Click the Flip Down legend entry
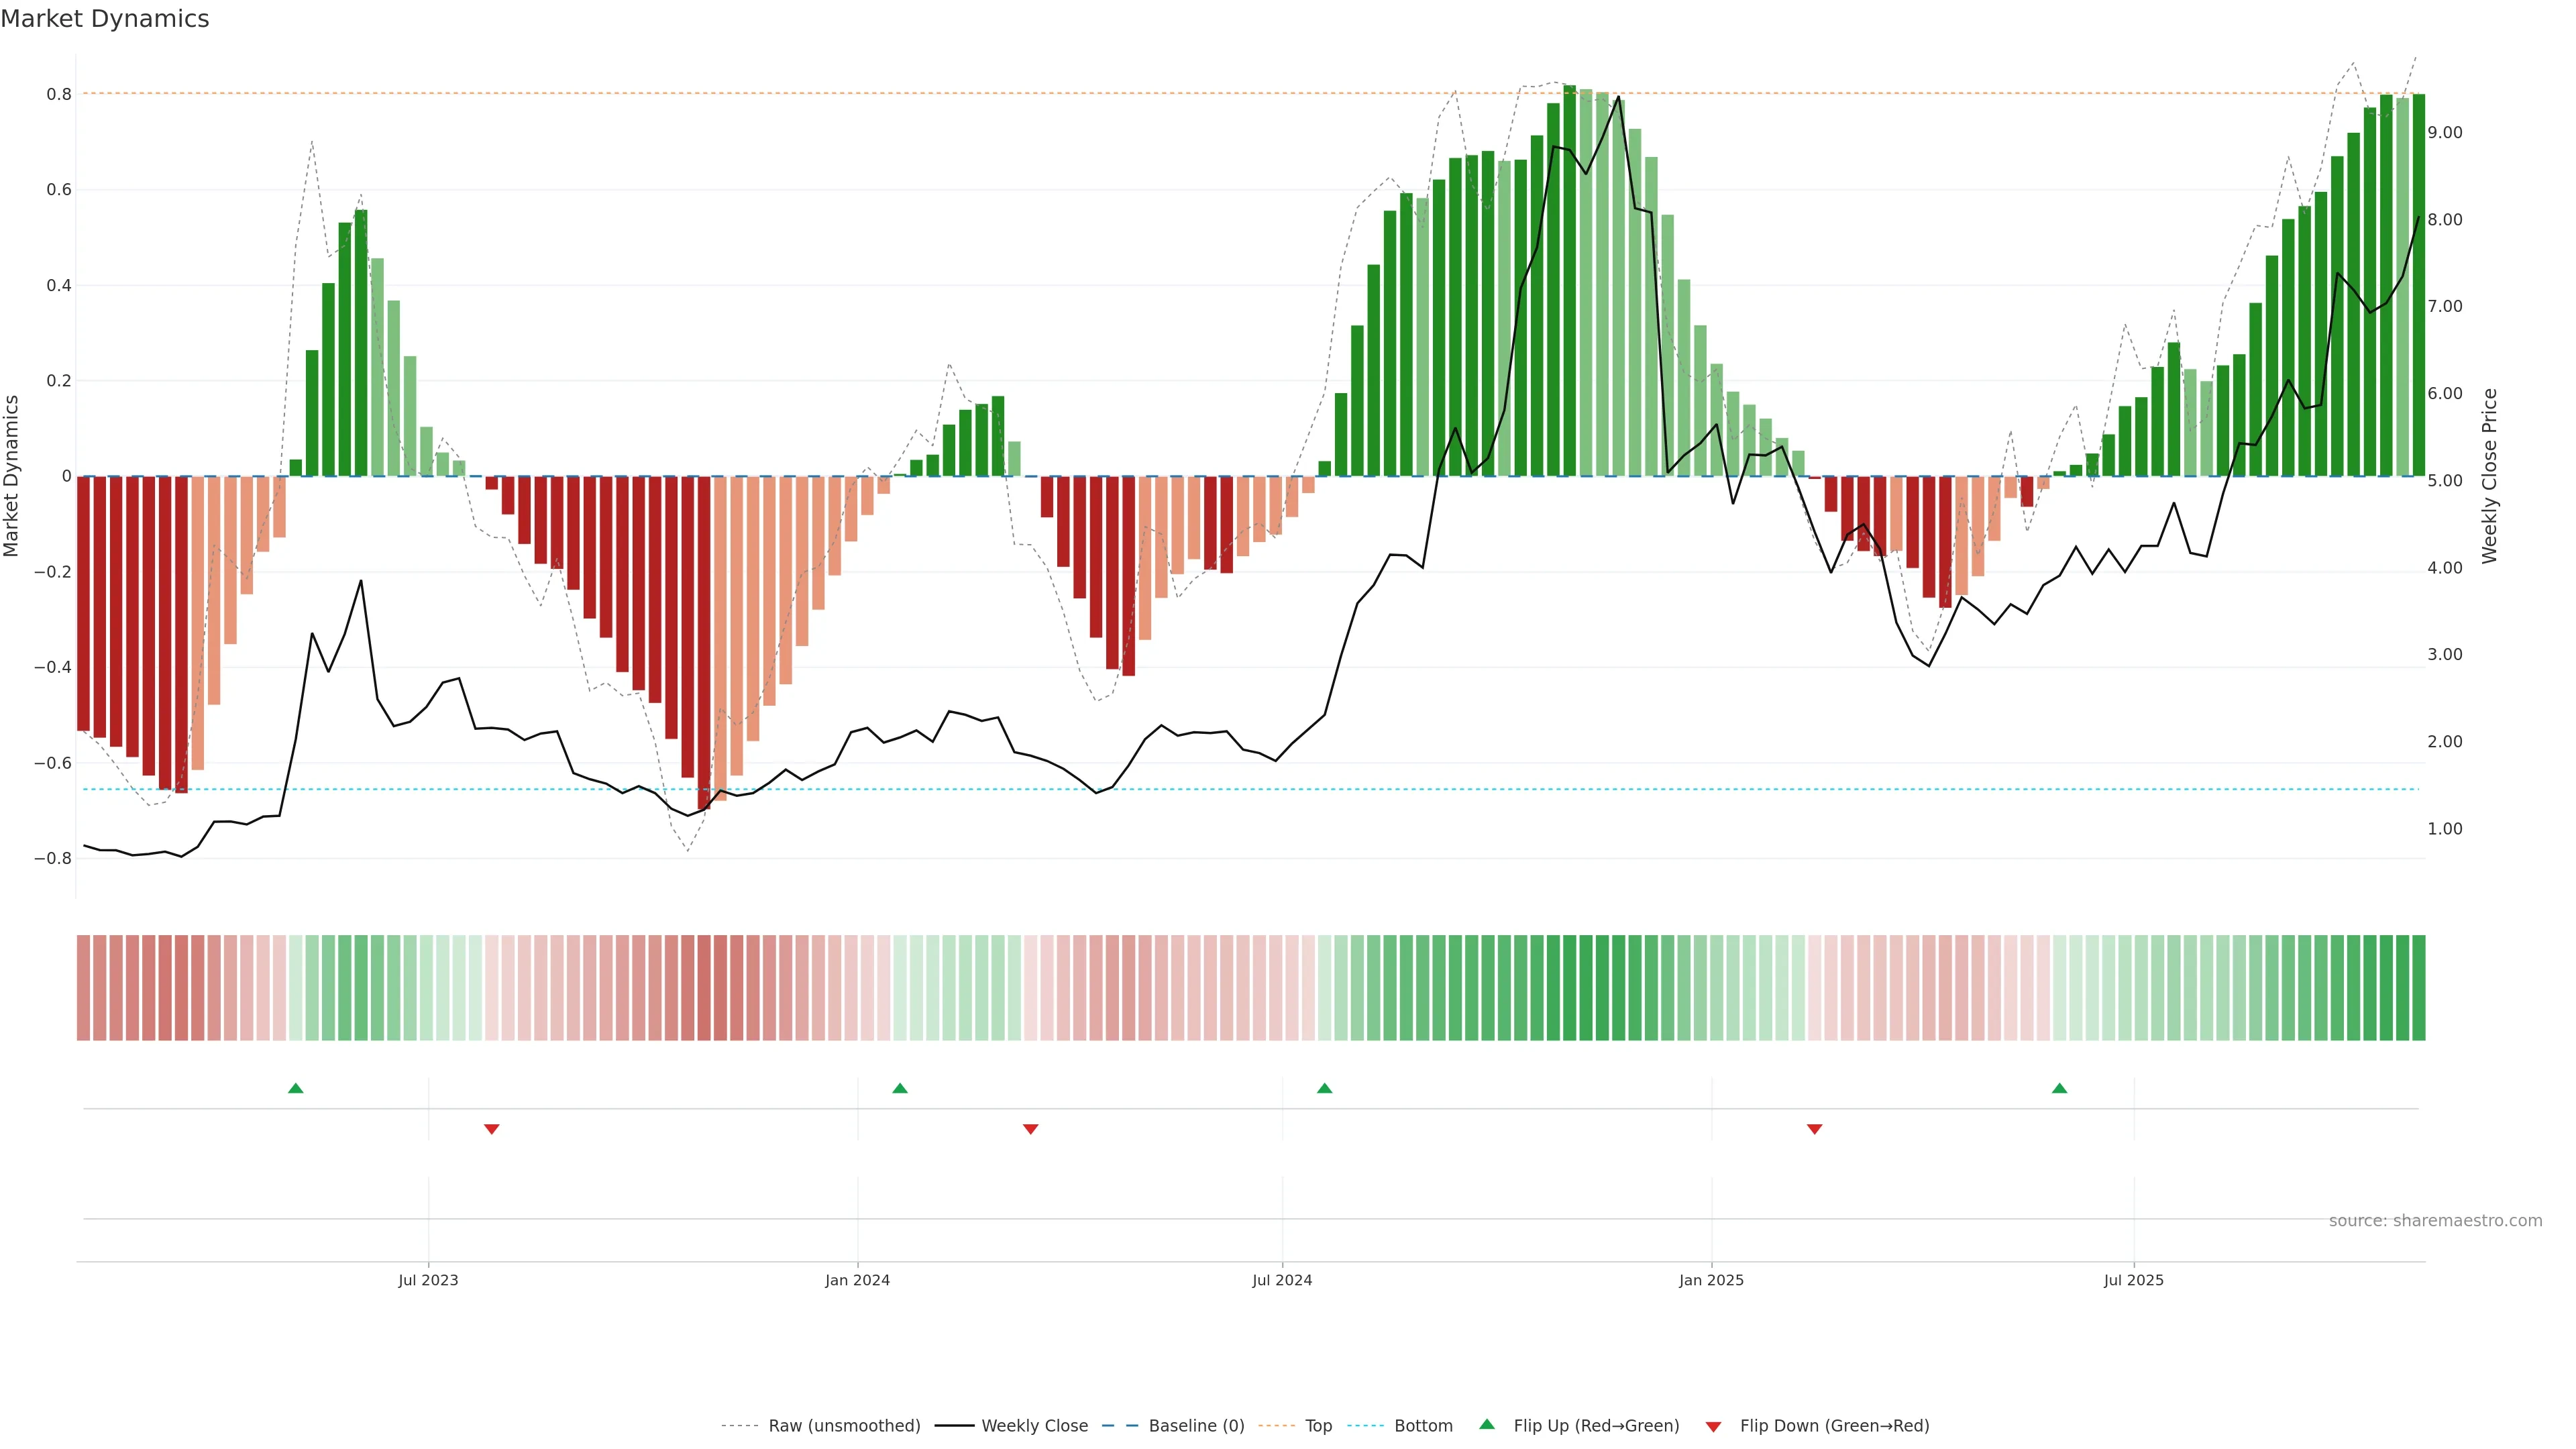The height and width of the screenshot is (1449, 2576). [x=1834, y=1426]
